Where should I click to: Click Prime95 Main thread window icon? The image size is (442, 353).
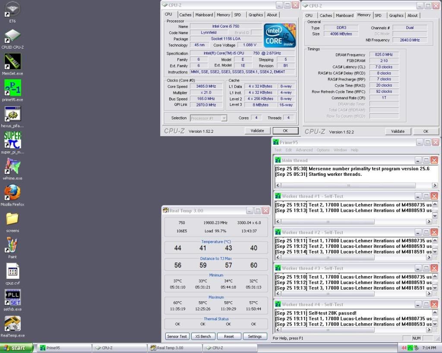278,160
